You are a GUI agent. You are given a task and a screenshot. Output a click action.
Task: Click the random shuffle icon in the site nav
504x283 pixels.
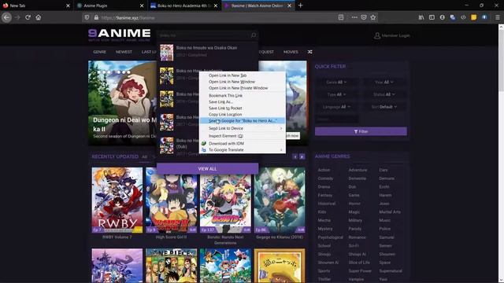point(309,52)
